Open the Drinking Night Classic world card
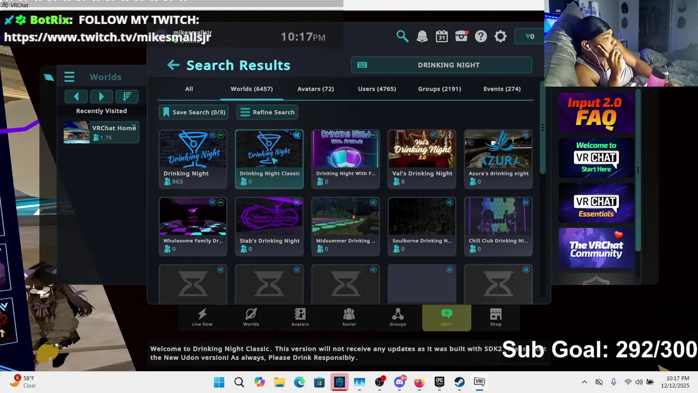Screen dimensions: 698x393 tap(269, 159)
